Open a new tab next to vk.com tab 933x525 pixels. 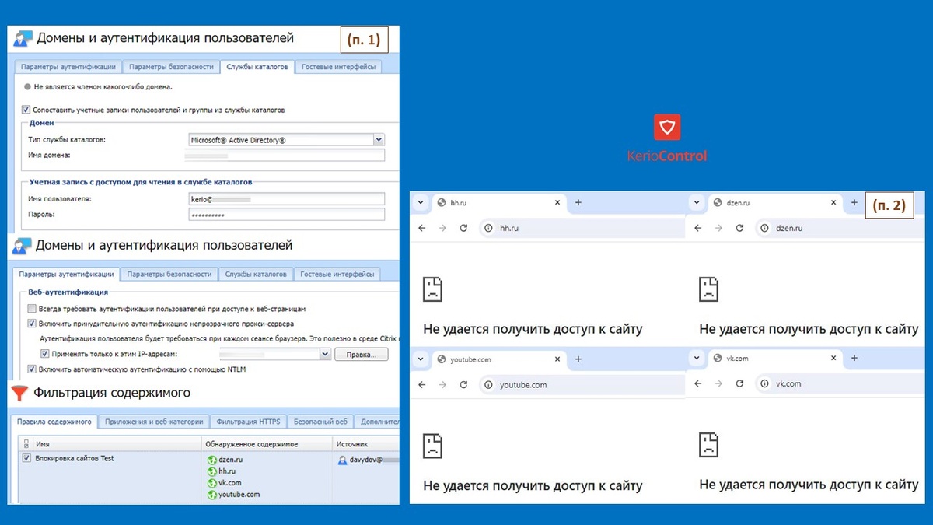854,358
